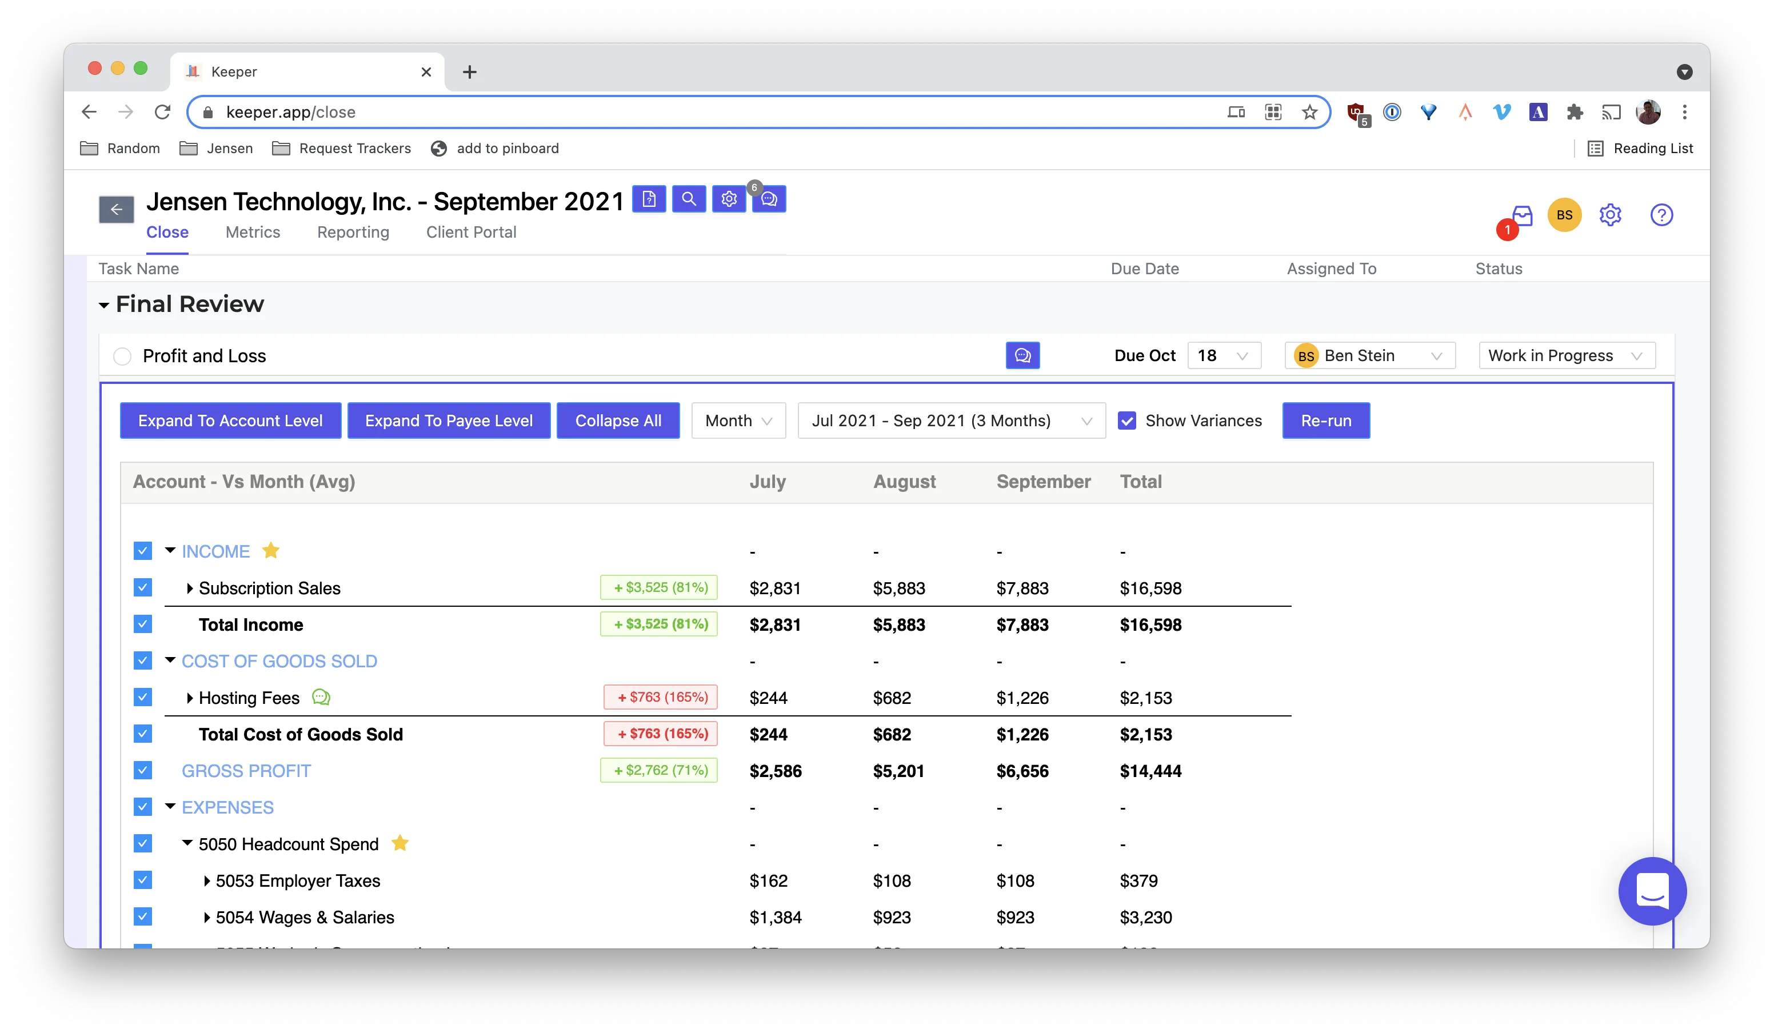Open the Chrome extensions puzzle icon
This screenshot has width=1774, height=1033.
point(1575,112)
